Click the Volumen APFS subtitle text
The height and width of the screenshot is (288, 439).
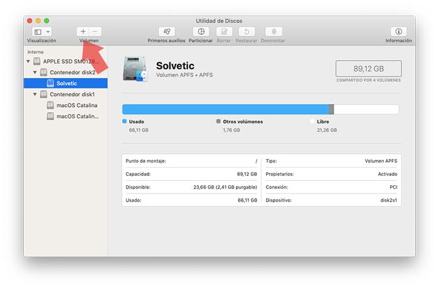point(184,75)
